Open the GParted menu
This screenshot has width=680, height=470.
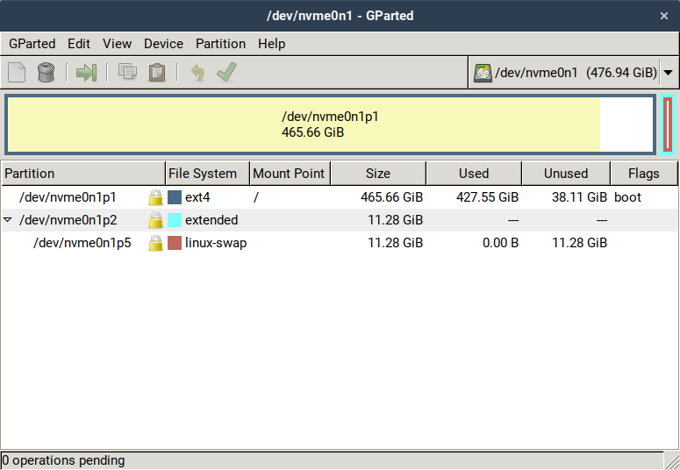coord(32,43)
